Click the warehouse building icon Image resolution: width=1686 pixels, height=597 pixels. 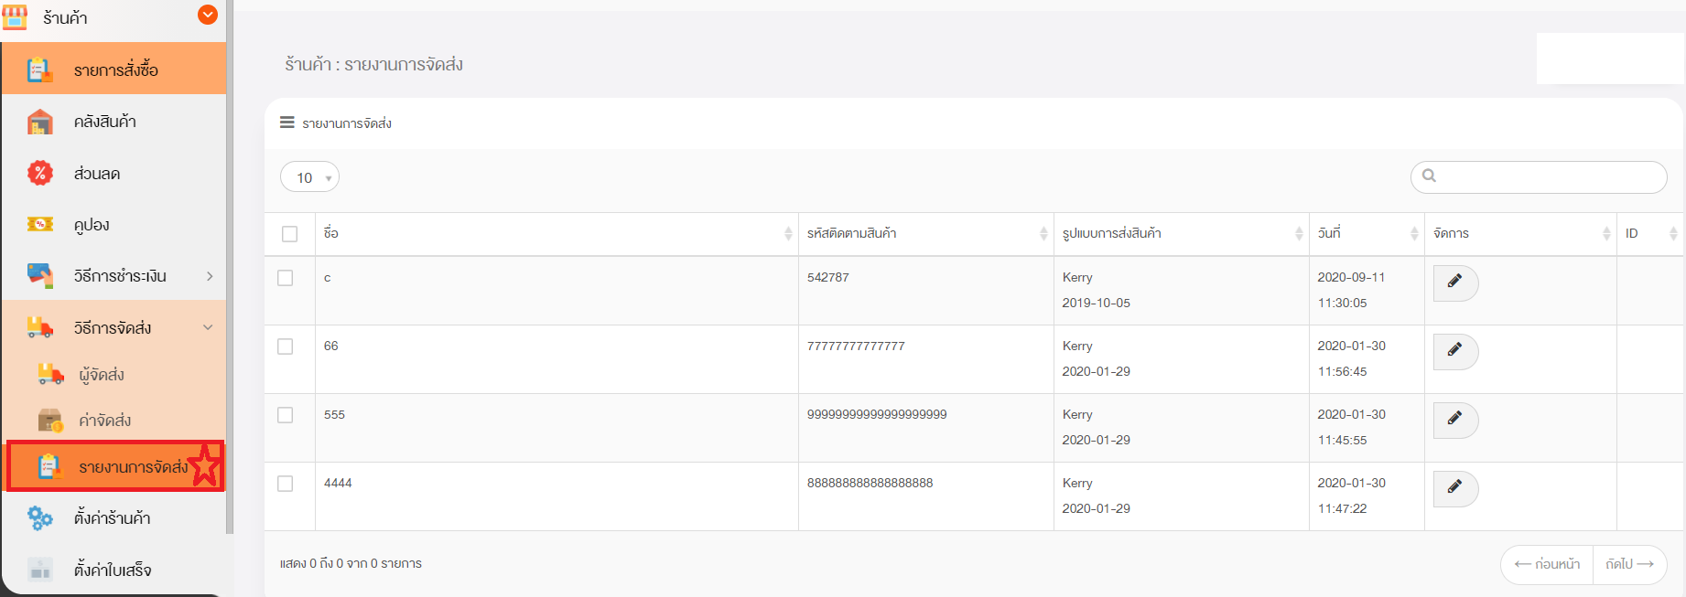click(x=39, y=122)
